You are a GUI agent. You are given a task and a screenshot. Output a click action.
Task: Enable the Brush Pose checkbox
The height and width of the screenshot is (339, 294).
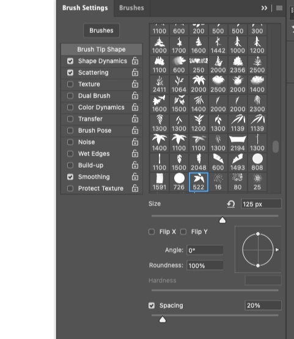click(70, 130)
